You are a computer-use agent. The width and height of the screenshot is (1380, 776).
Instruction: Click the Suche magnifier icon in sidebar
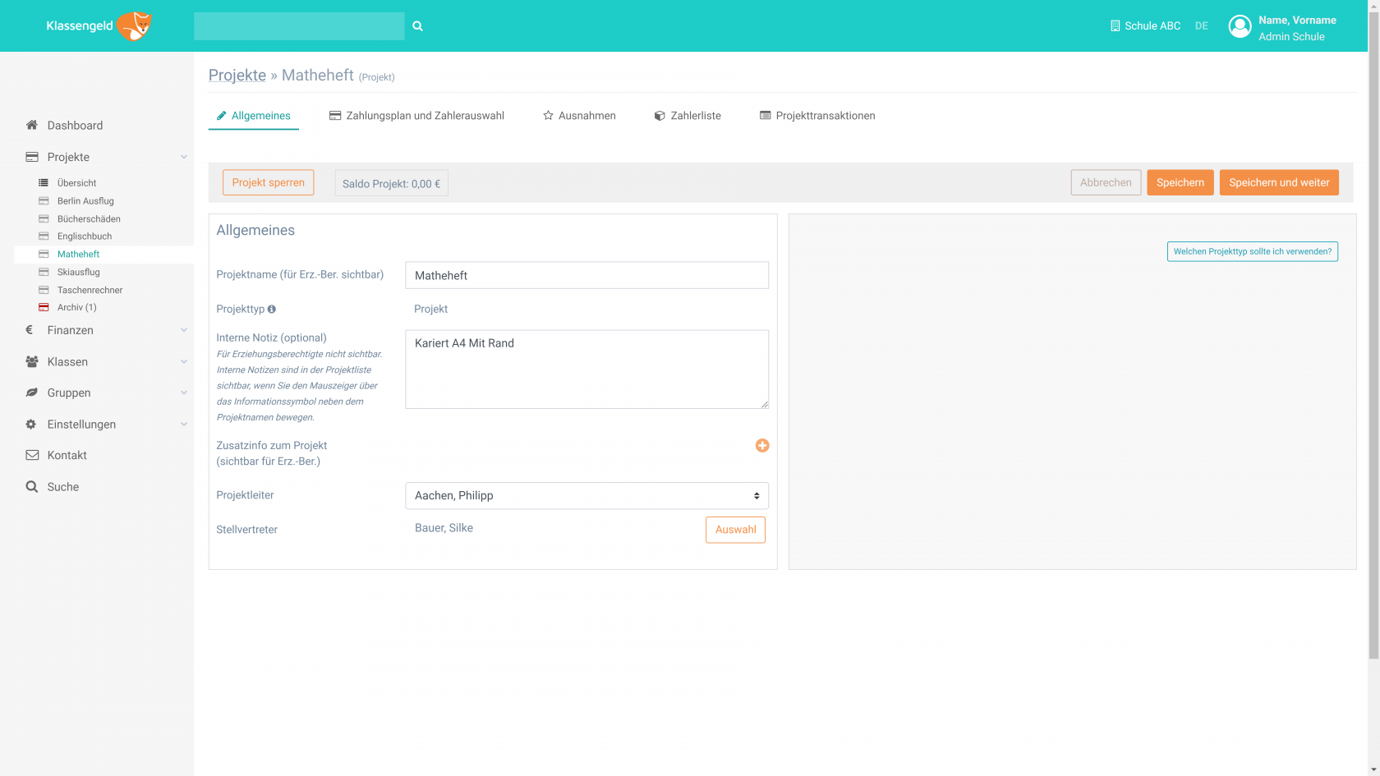[32, 487]
